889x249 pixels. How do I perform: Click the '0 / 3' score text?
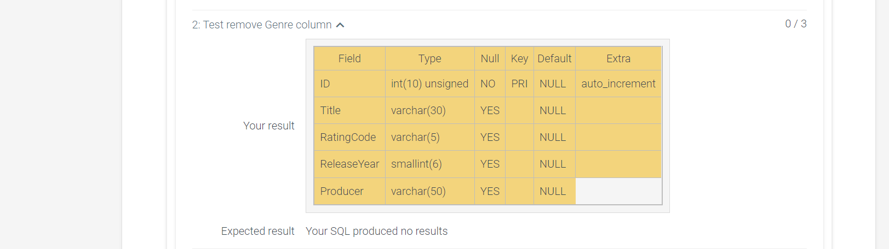pos(796,23)
